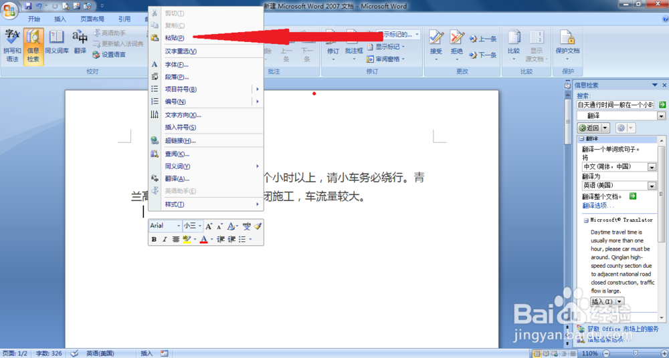
Task: Click the Save icon in quick access toolbar
Action: click(x=28, y=6)
